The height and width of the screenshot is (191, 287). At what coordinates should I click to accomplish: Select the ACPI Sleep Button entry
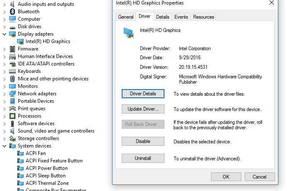tap(46, 176)
